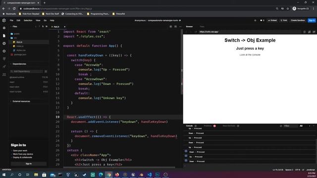Open styles.css in the file tree
Viewport: 317px width, 178px height.
21,50
